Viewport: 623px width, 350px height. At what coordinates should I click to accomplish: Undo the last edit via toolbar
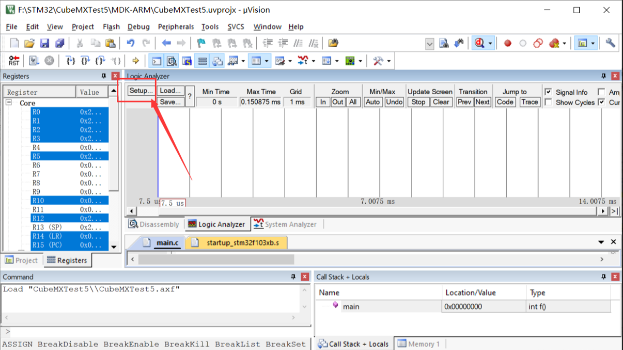point(131,43)
